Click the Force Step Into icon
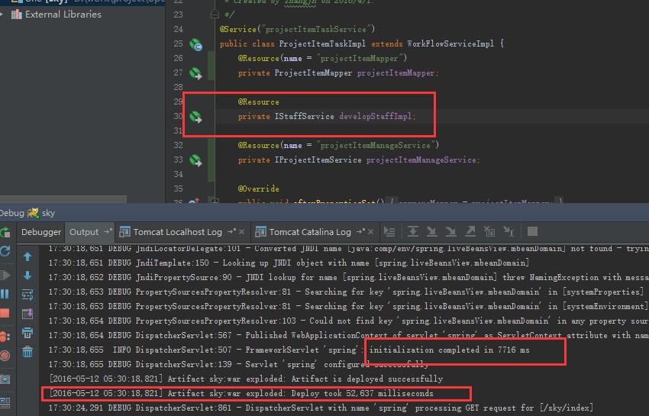The image size is (649, 416). pos(450,232)
